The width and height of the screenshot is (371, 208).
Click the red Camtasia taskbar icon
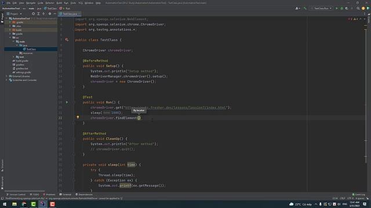52,204
